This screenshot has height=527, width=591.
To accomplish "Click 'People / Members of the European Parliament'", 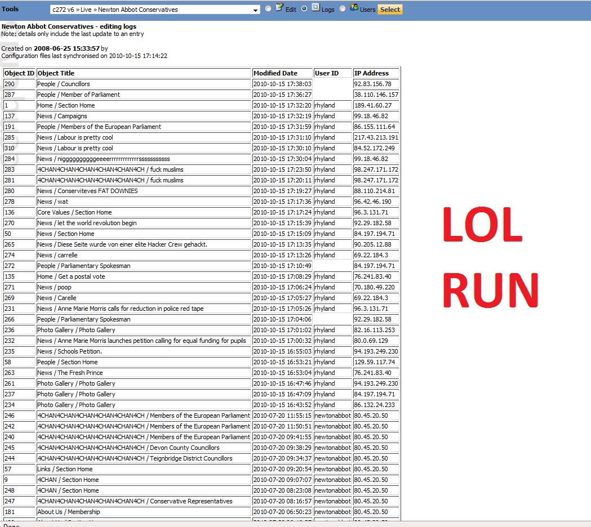I will 99,127.
